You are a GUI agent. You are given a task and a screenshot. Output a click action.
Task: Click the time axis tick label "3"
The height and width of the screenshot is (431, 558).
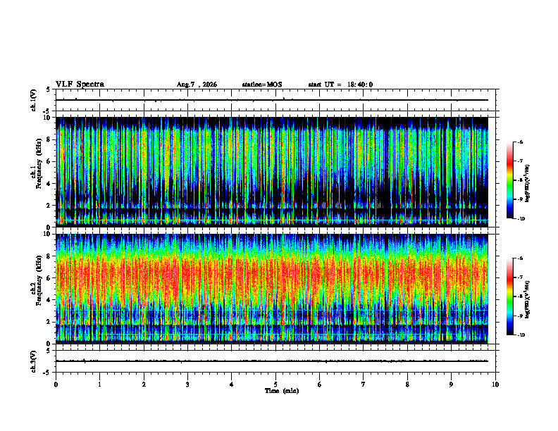187,385
